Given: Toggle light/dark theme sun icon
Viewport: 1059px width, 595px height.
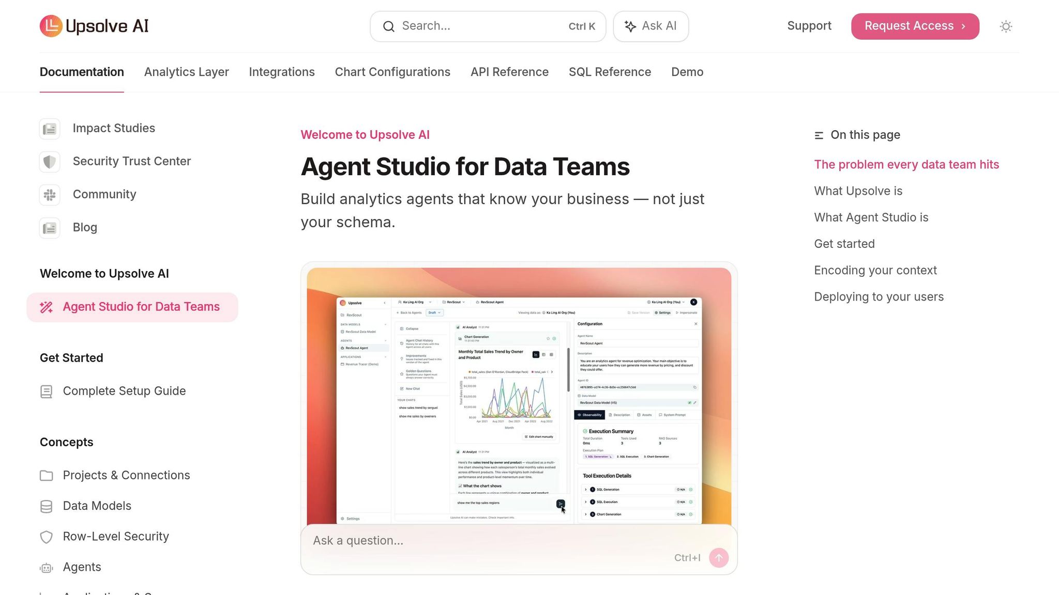Looking at the screenshot, I should tap(1005, 26).
